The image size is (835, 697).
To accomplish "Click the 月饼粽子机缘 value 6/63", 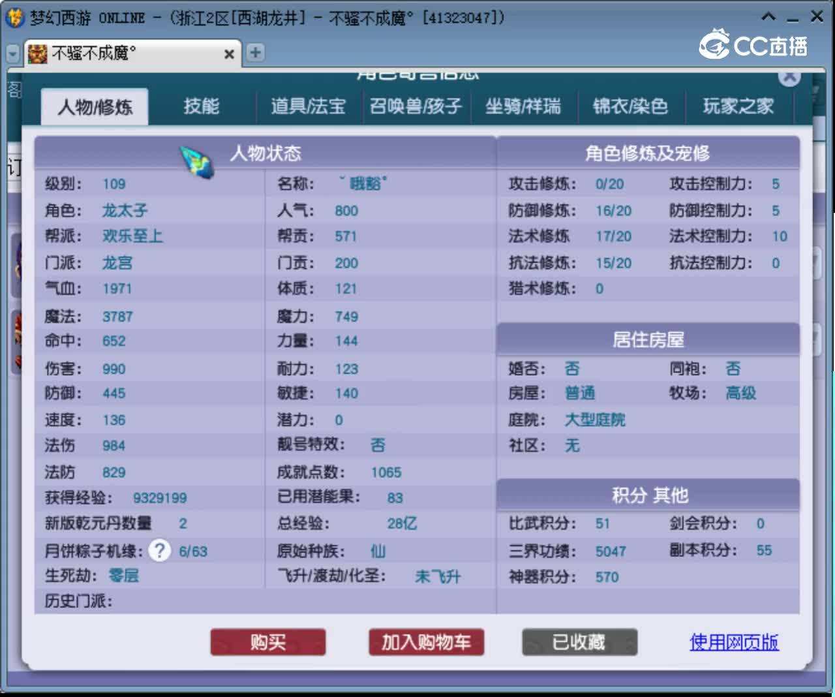I will point(193,551).
